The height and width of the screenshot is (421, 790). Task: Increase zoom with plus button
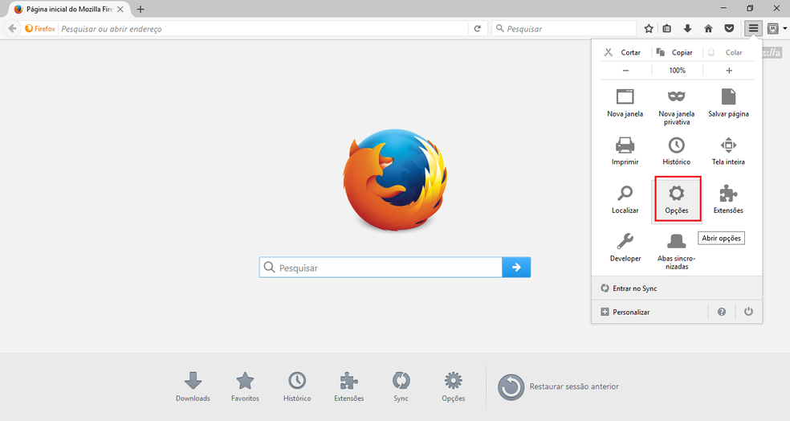point(729,71)
